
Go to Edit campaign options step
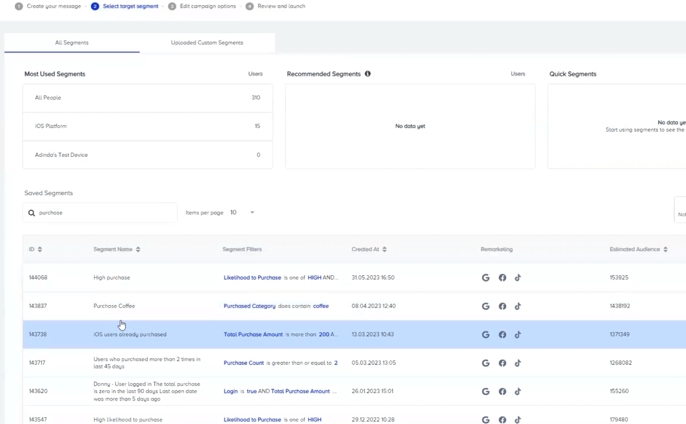tap(208, 6)
